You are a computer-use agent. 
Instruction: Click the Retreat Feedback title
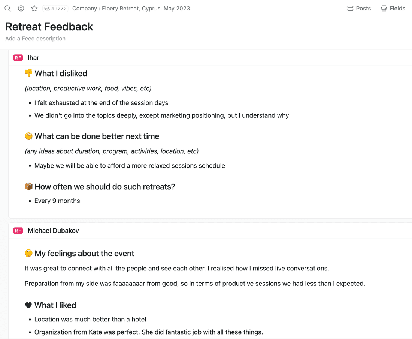click(49, 27)
